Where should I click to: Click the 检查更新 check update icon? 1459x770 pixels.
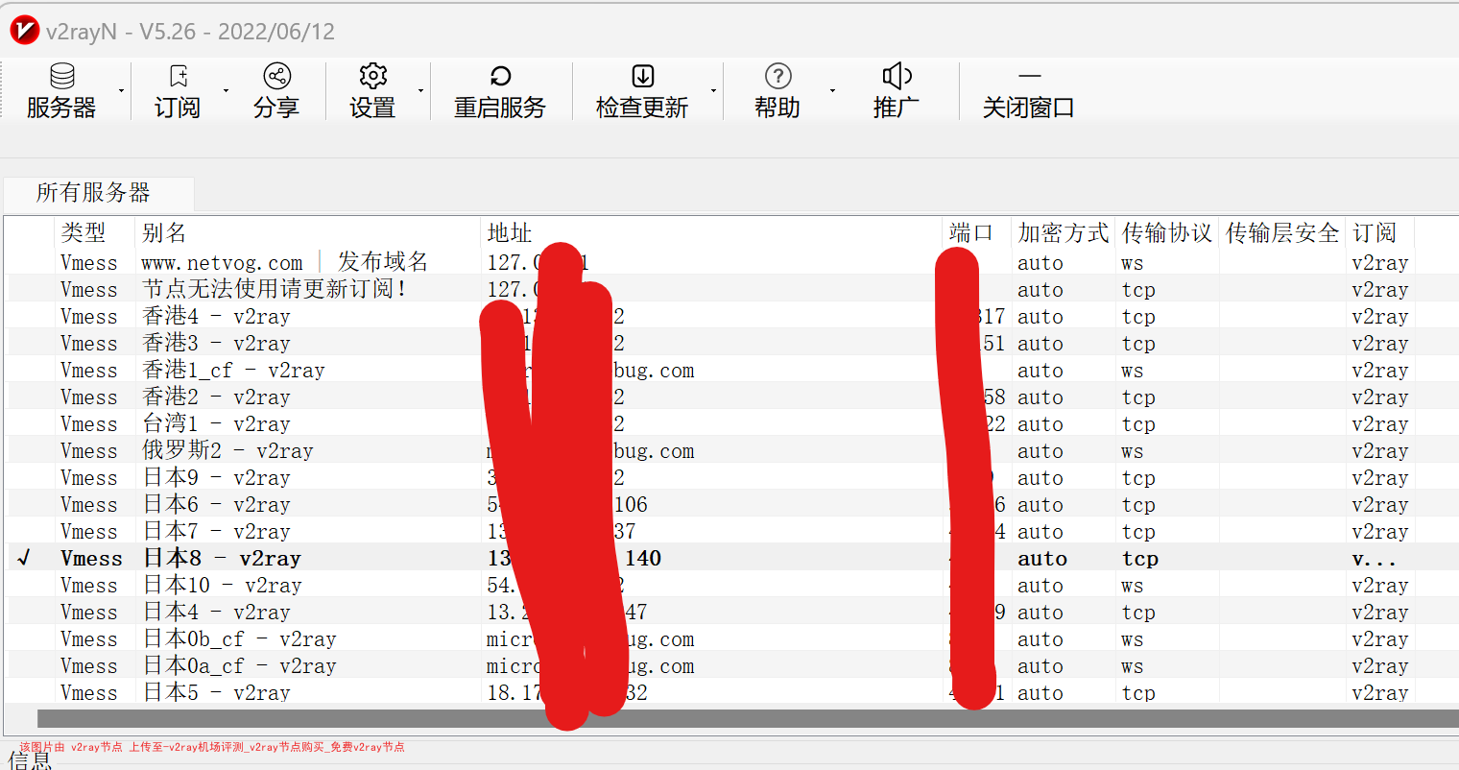(x=642, y=77)
